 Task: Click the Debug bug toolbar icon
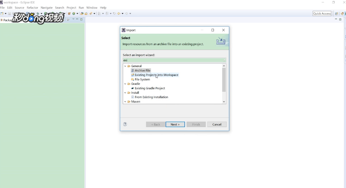pos(38,14)
